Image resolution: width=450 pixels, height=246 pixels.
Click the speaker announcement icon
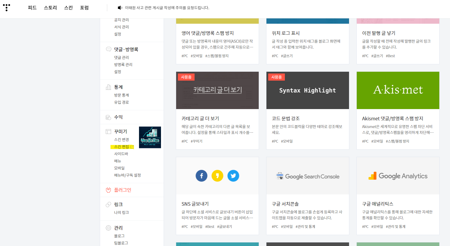click(120, 8)
